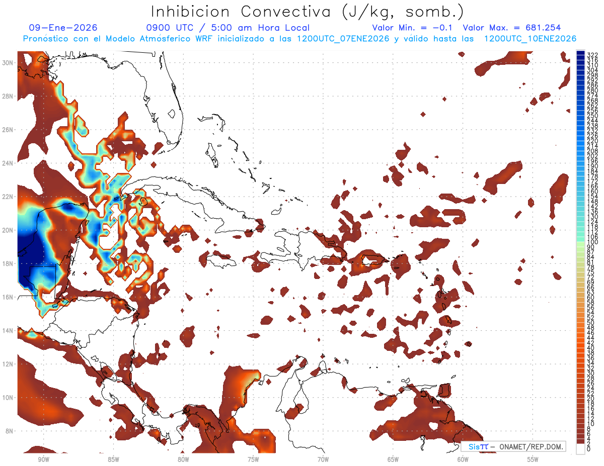604x466 pixels.
Task: Click the 26N latitude label
Action: tap(8, 130)
